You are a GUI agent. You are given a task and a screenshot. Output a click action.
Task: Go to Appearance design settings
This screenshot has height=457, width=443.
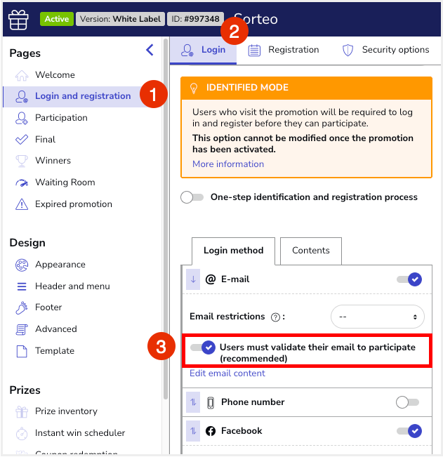click(x=60, y=265)
